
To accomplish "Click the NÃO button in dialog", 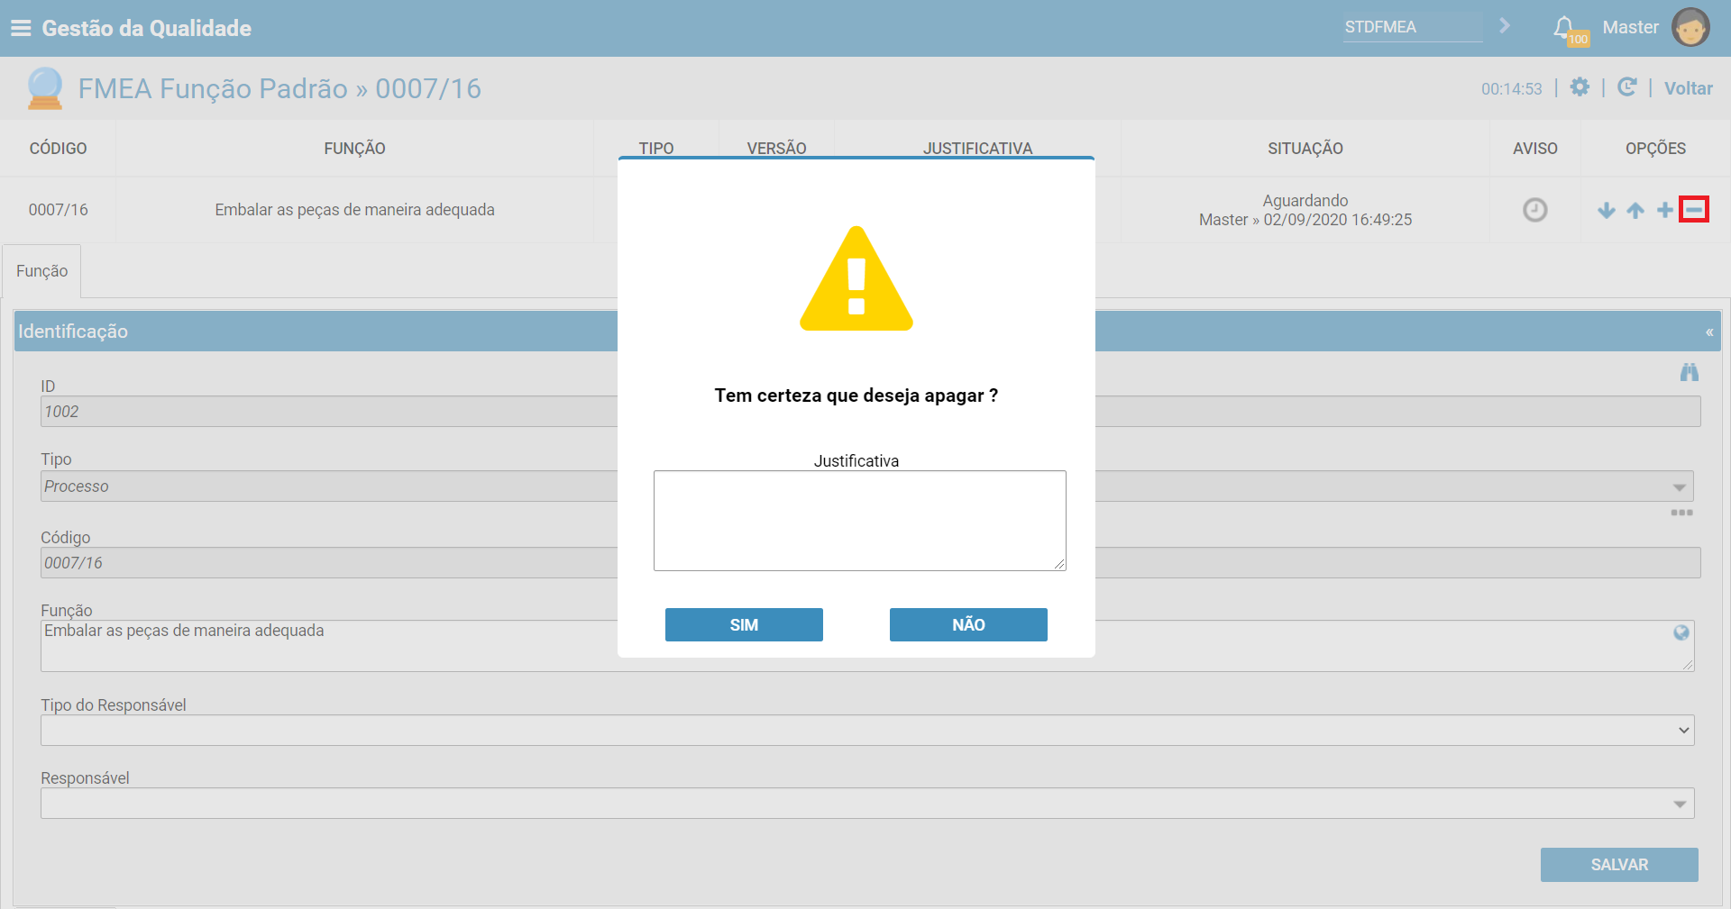I will [968, 625].
